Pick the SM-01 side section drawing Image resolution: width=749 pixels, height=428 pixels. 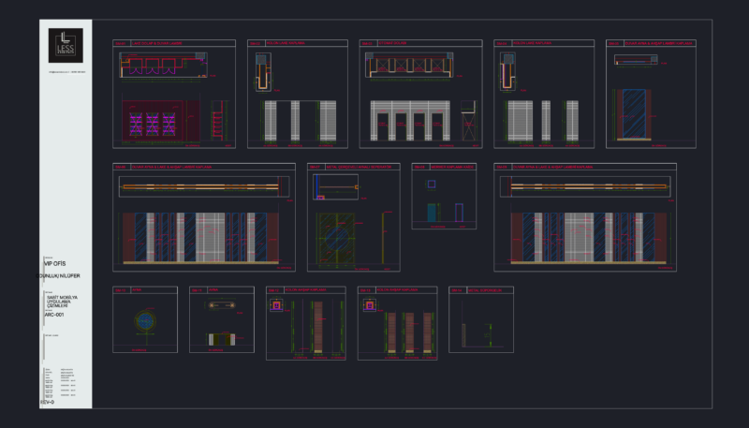(217, 121)
